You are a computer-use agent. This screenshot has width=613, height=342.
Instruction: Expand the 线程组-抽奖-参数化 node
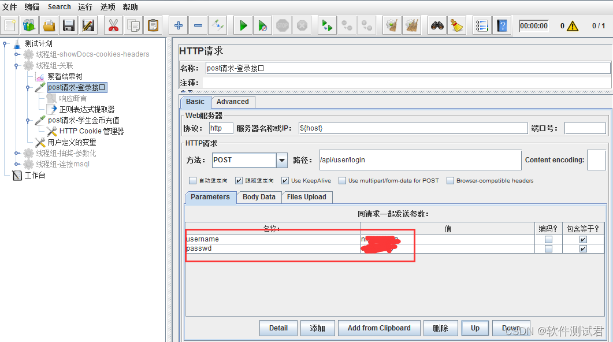click(16, 153)
